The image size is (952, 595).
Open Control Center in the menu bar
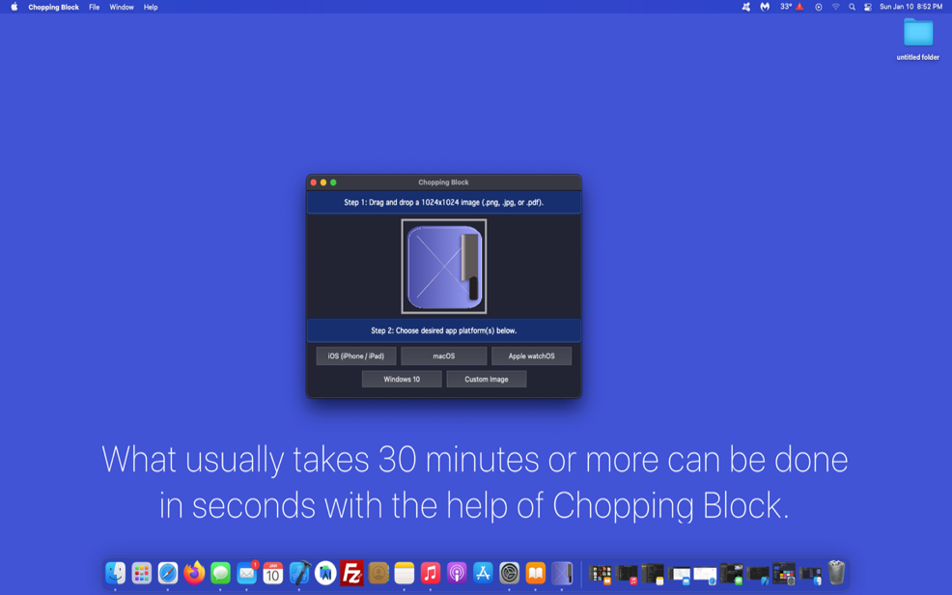click(868, 7)
